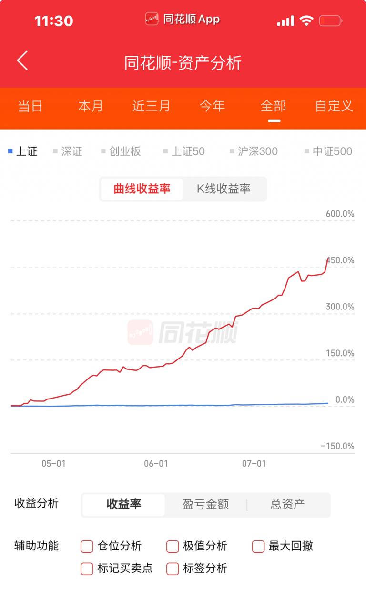
Task: Enable the 创业板 index comparison
Action: pyautogui.click(x=121, y=151)
